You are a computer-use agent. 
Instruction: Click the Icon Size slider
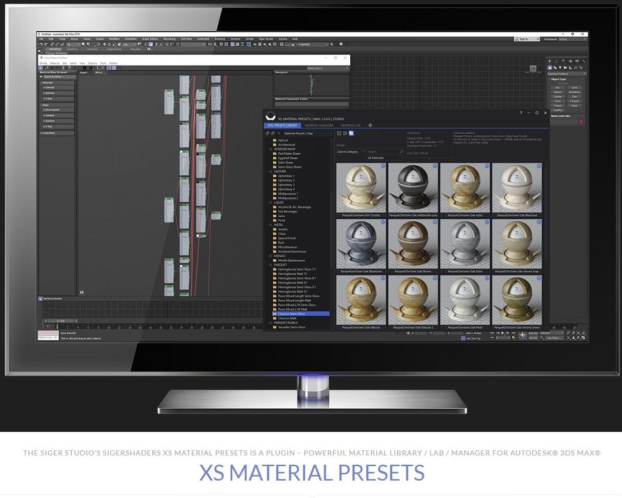coord(428,158)
